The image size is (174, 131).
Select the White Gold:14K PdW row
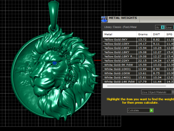138,82
